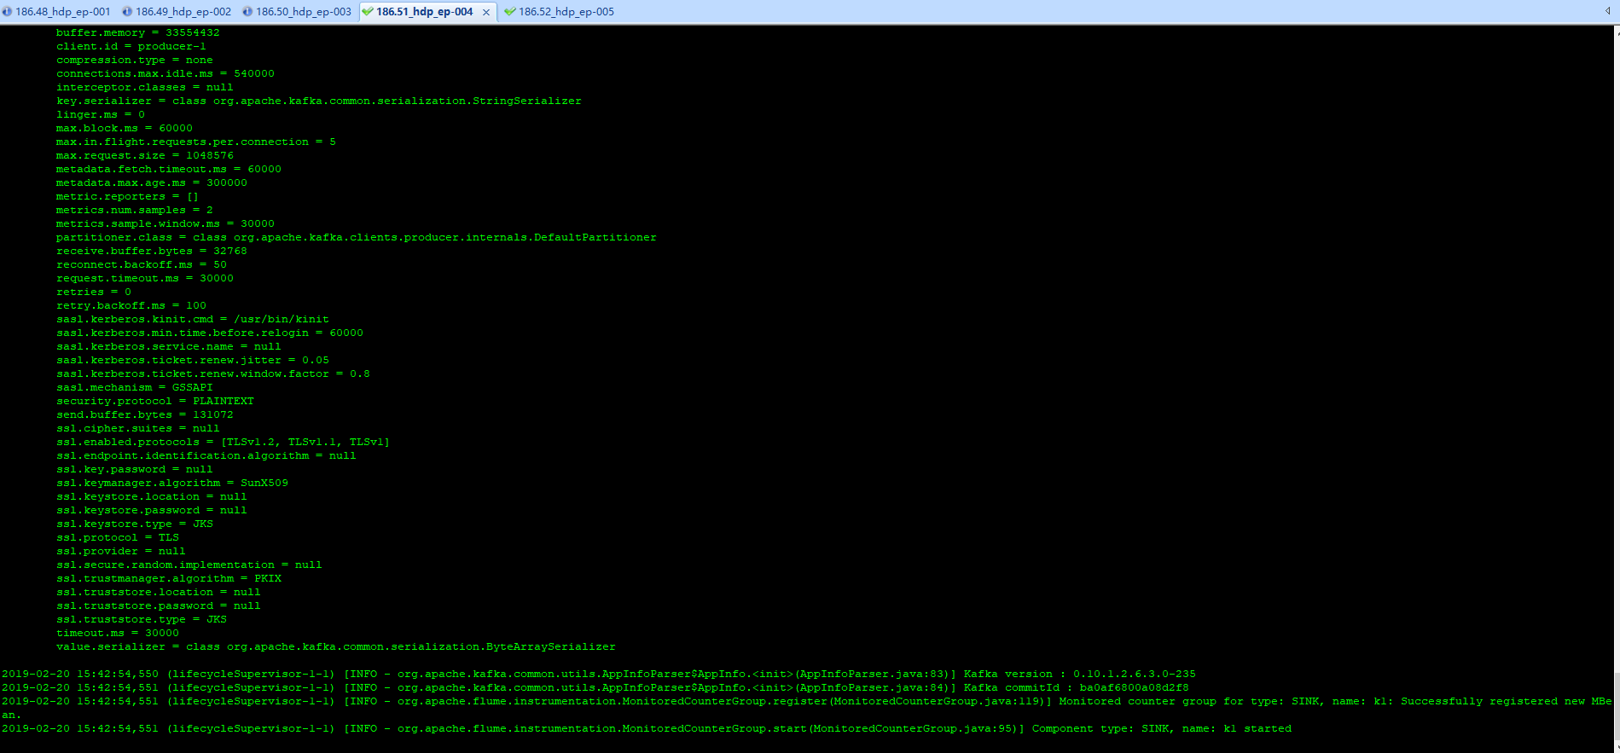Click the info icon on 186.50_hdp_ep-003 tab
The height and width of the screenshot is (753, 1620).
[247, 12]
